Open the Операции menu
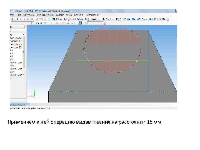This screenshot has width=200, height=150. [29, 15]
